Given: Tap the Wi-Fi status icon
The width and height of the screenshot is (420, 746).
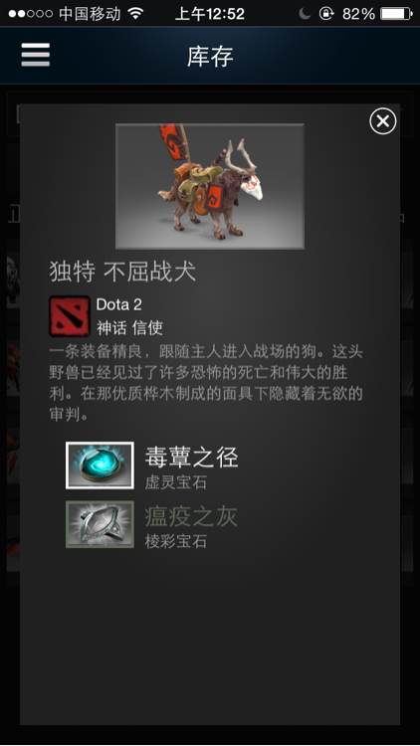Looking at the screenshot, I should pos(136,13).
